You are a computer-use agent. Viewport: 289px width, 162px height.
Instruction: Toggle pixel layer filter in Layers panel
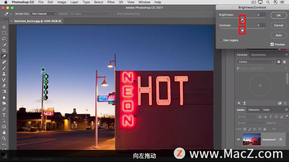260,117
